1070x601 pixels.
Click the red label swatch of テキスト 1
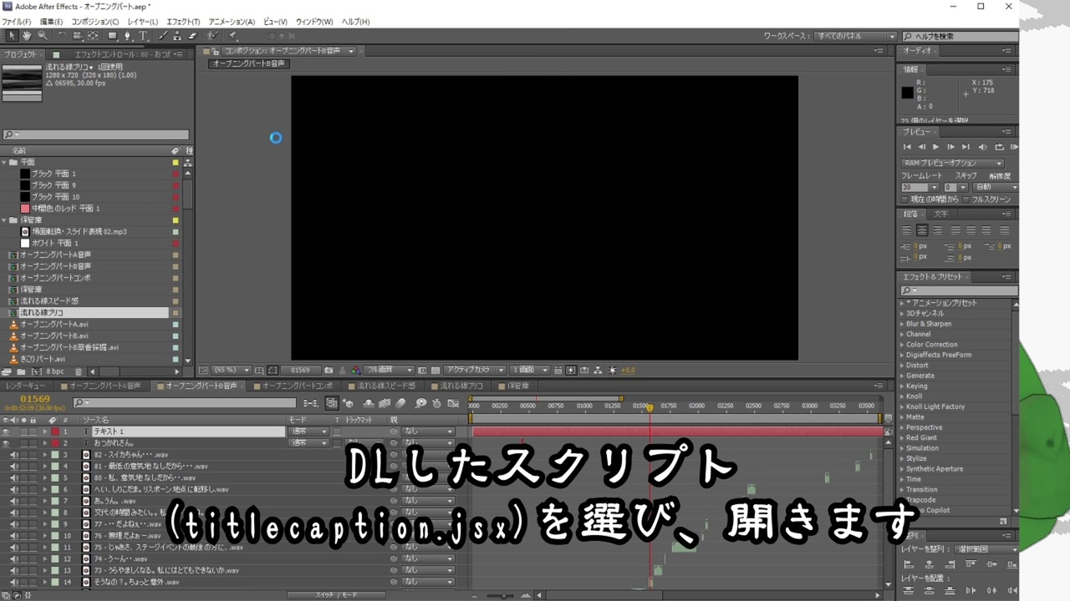pyautogui.click(x=55, y=432)
